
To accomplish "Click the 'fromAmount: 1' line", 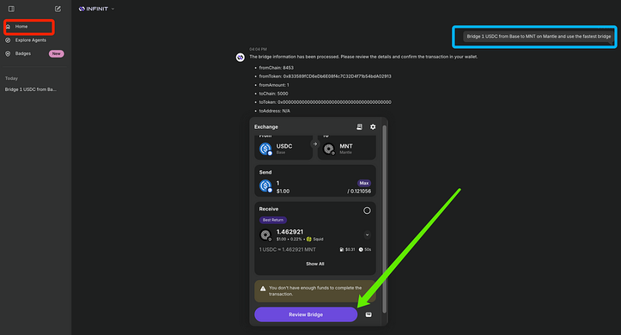I will (x=273, y=85).
